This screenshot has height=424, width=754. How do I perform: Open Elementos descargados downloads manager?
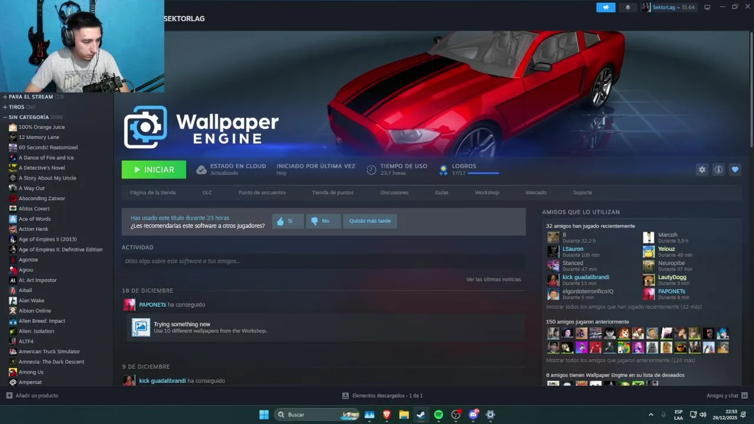pyautogui.click(x=382, y=396)
